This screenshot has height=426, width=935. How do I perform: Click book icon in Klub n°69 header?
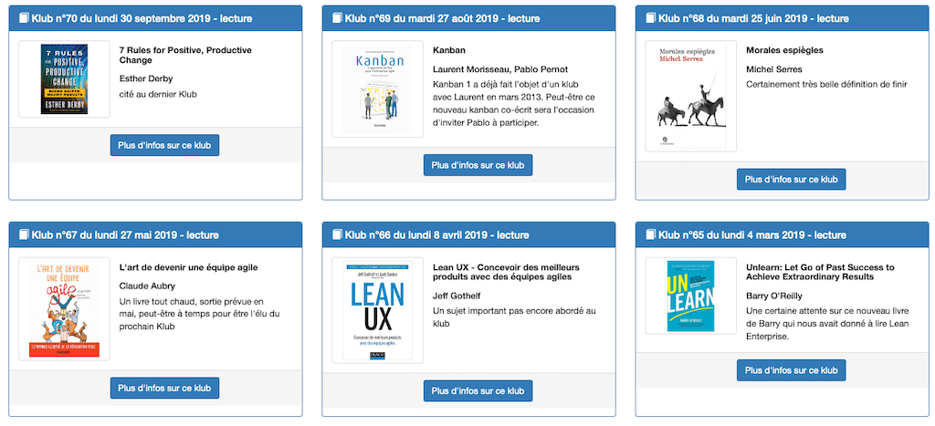click(x=337, y=18)
